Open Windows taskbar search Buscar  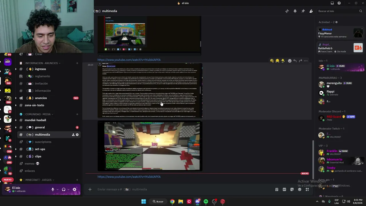(x=158, y=201)
